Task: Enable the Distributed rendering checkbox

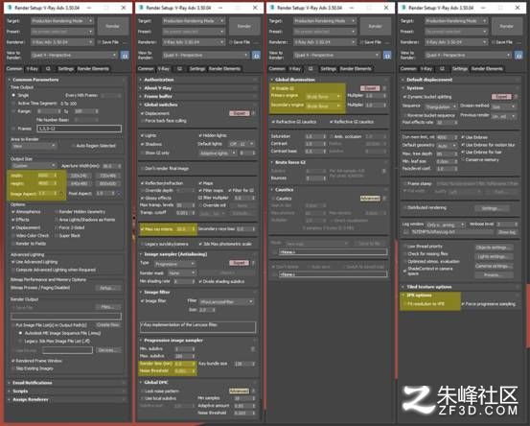Action: [x=404, y=207]
